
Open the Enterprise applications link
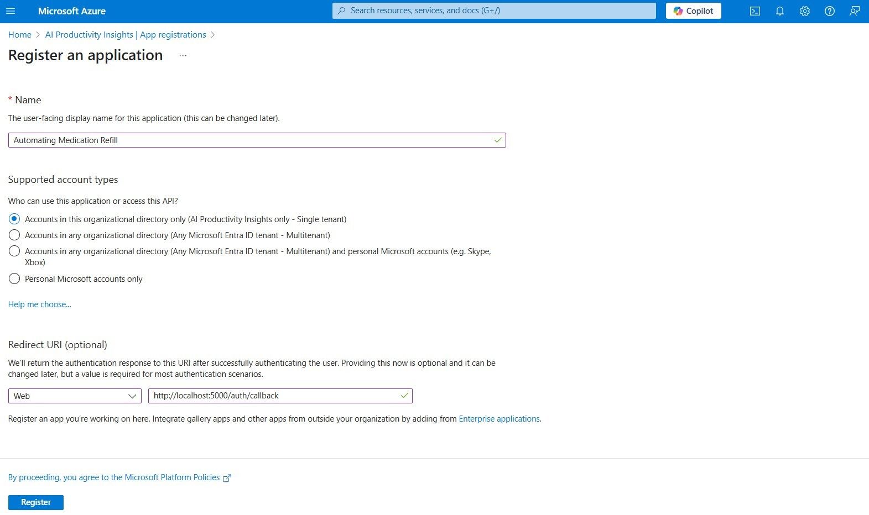499,419
